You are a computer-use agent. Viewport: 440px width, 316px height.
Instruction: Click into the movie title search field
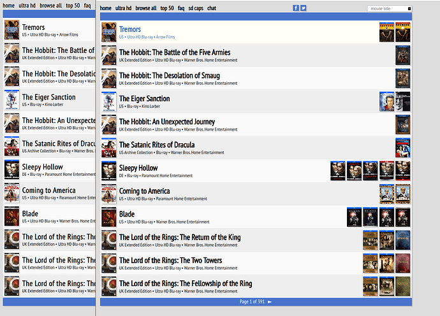(388, 8)
